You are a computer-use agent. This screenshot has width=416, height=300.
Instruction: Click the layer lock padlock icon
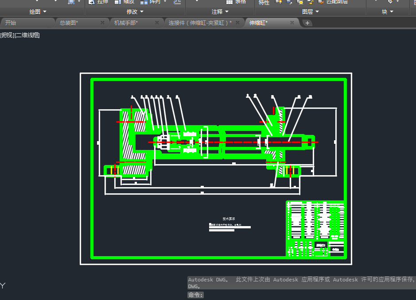[311, 2]
